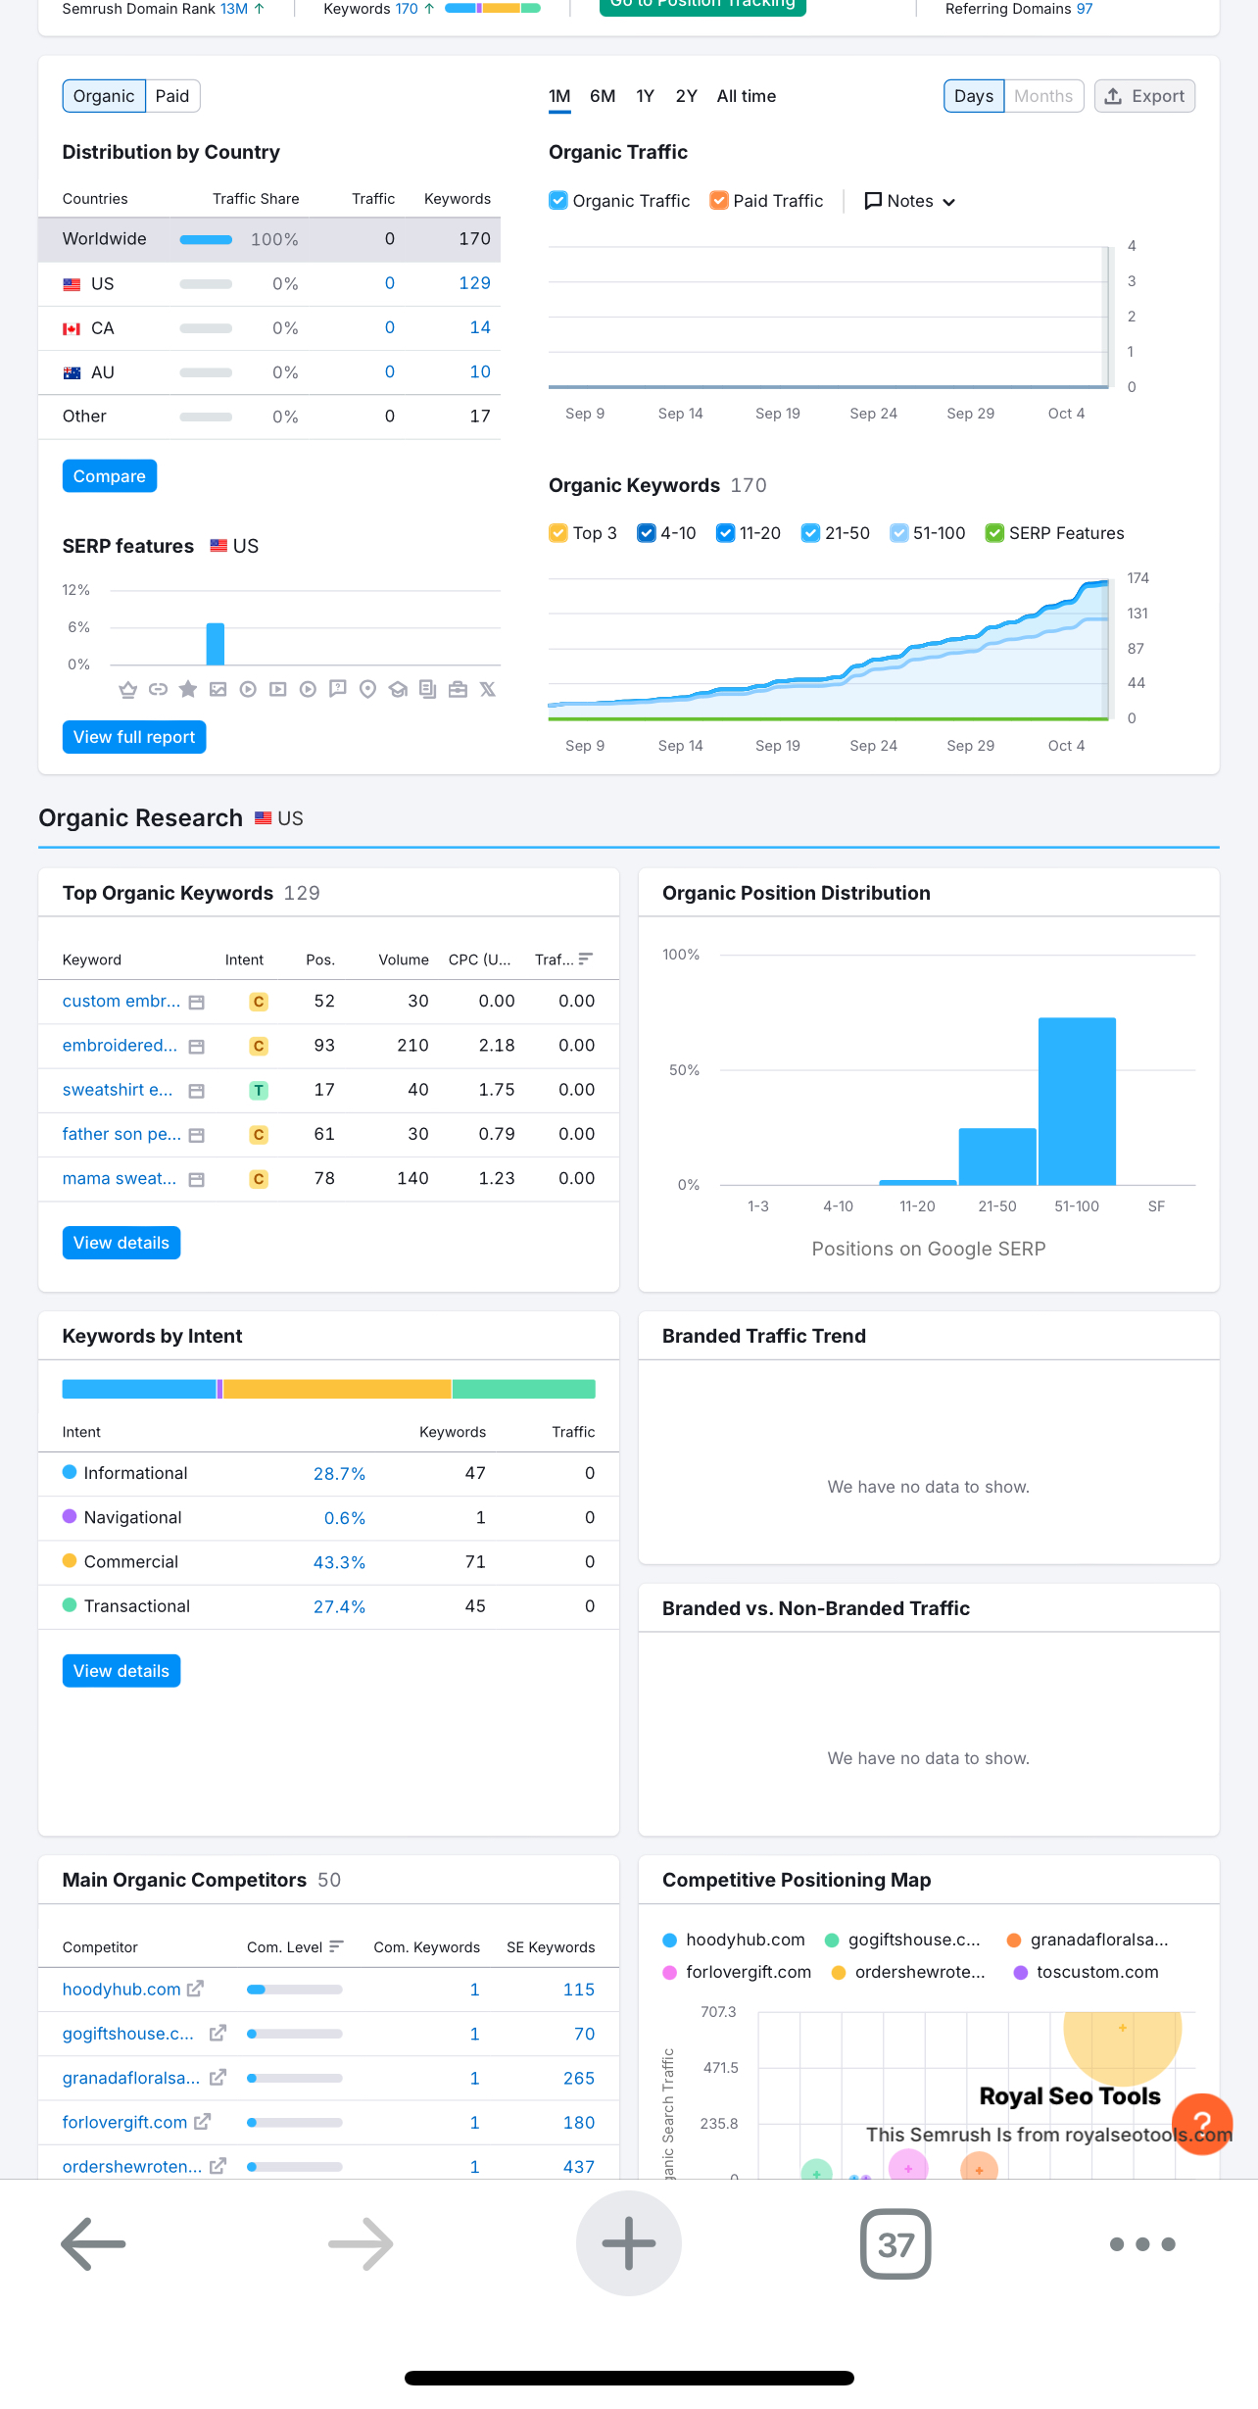Expand the Notes dropdown
Image resolution: width=1258 pixels, height=2409 pixels.
click(x=909, y=201)
